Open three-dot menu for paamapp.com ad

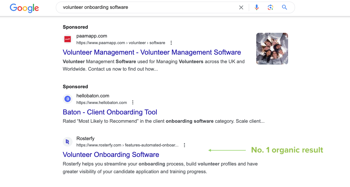[x=171, y=43]
